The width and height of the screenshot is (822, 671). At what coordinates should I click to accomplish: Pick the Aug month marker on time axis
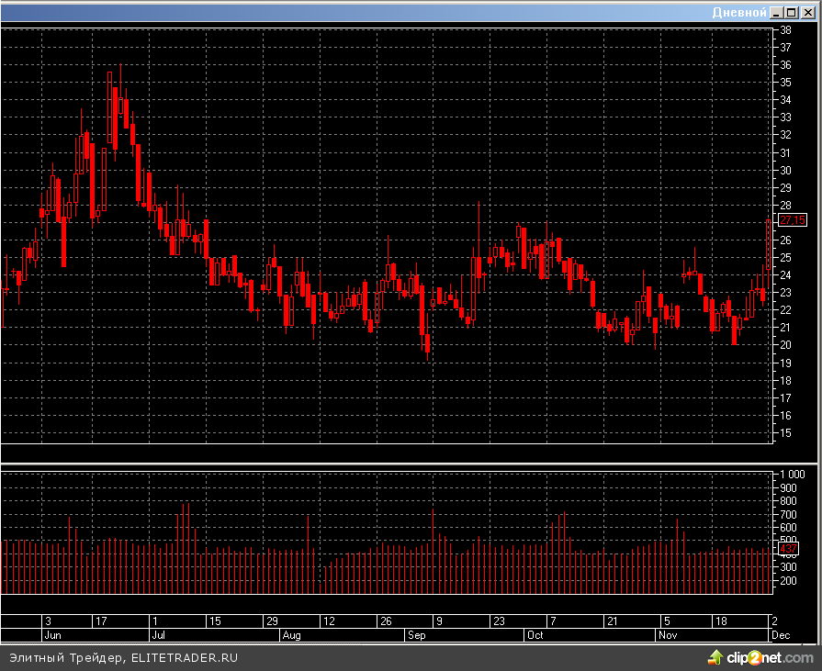(291, 634)
